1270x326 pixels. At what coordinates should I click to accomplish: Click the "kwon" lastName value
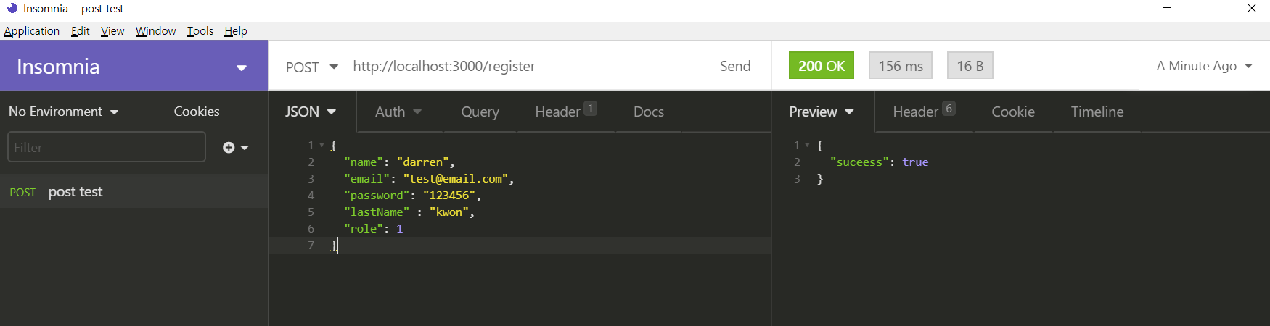pyautogui.click(x=448, y=212)
